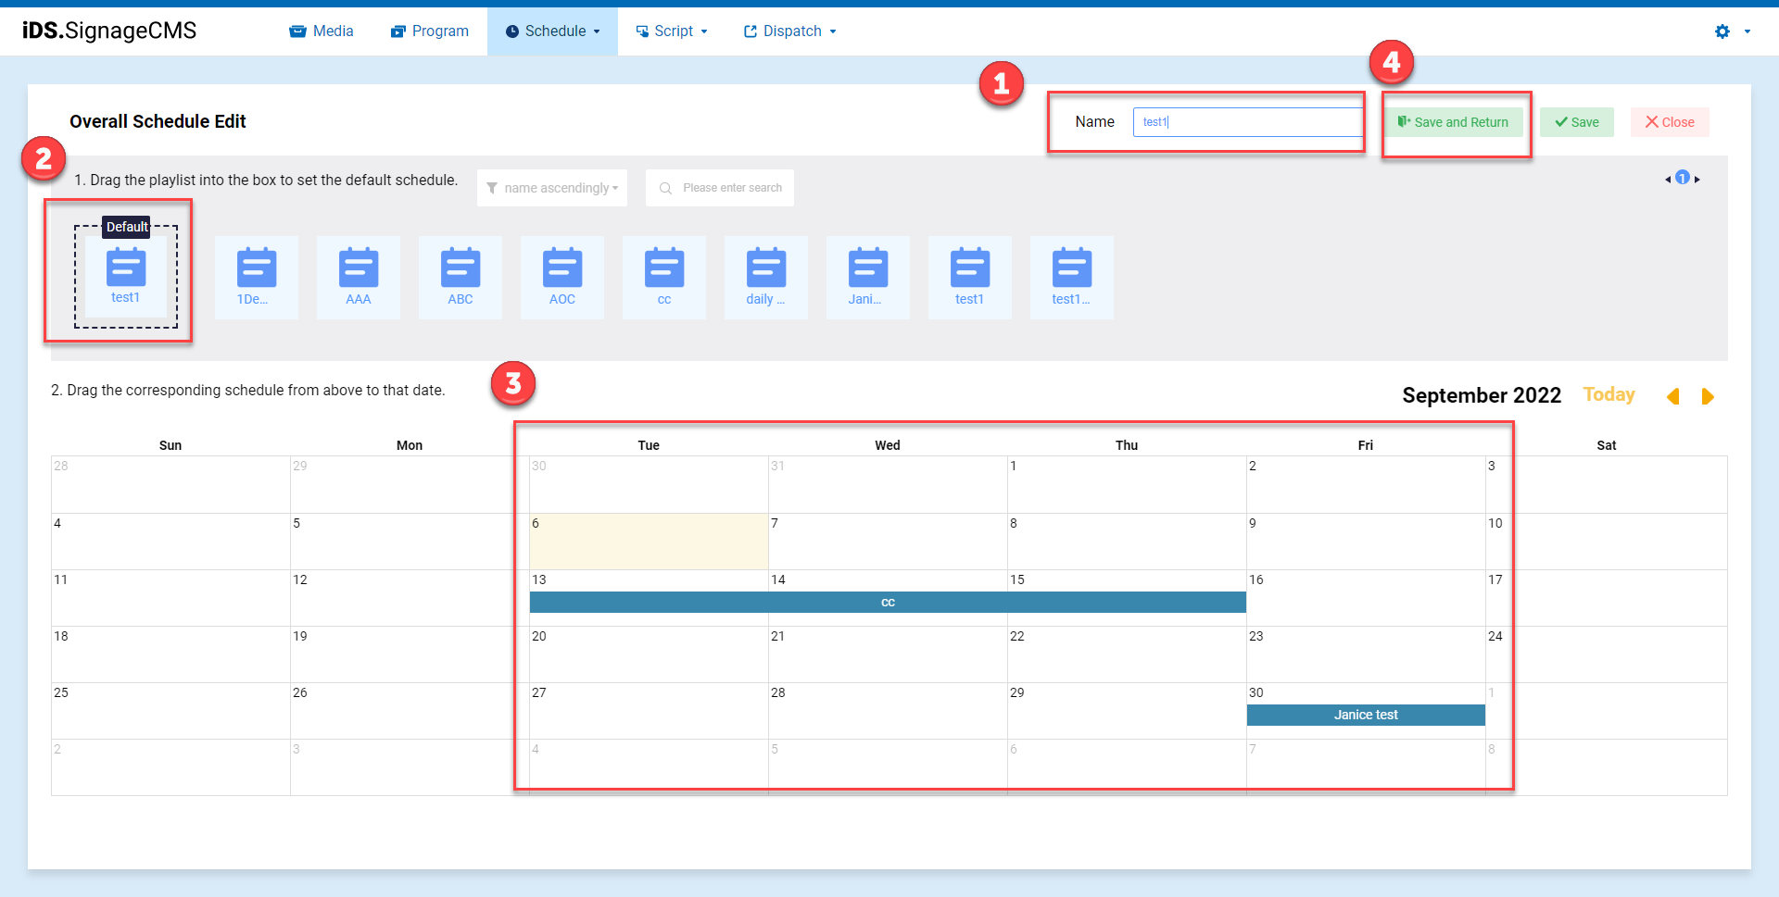Expand the Schedule menu
The height and width of the screenshot is (897, 1779).
pos(553,31)
